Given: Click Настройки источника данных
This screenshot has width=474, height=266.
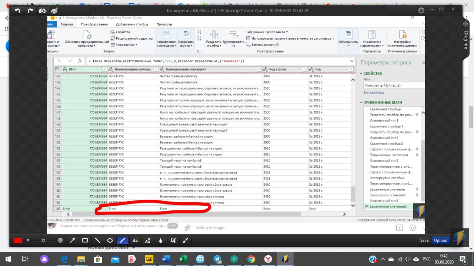Looking at the screenshot, I should (403, 39).
